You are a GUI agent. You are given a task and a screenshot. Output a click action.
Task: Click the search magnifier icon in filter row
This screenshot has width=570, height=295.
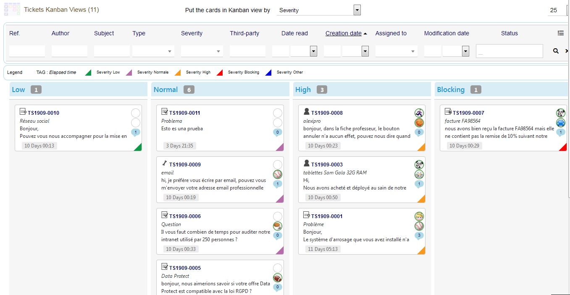[x=556, y=51]
